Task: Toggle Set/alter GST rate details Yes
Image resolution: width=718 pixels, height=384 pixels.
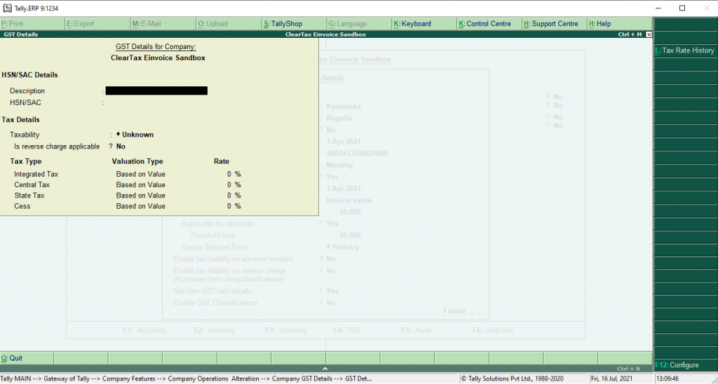Action: pyautogui.click(x=332, y=291)
